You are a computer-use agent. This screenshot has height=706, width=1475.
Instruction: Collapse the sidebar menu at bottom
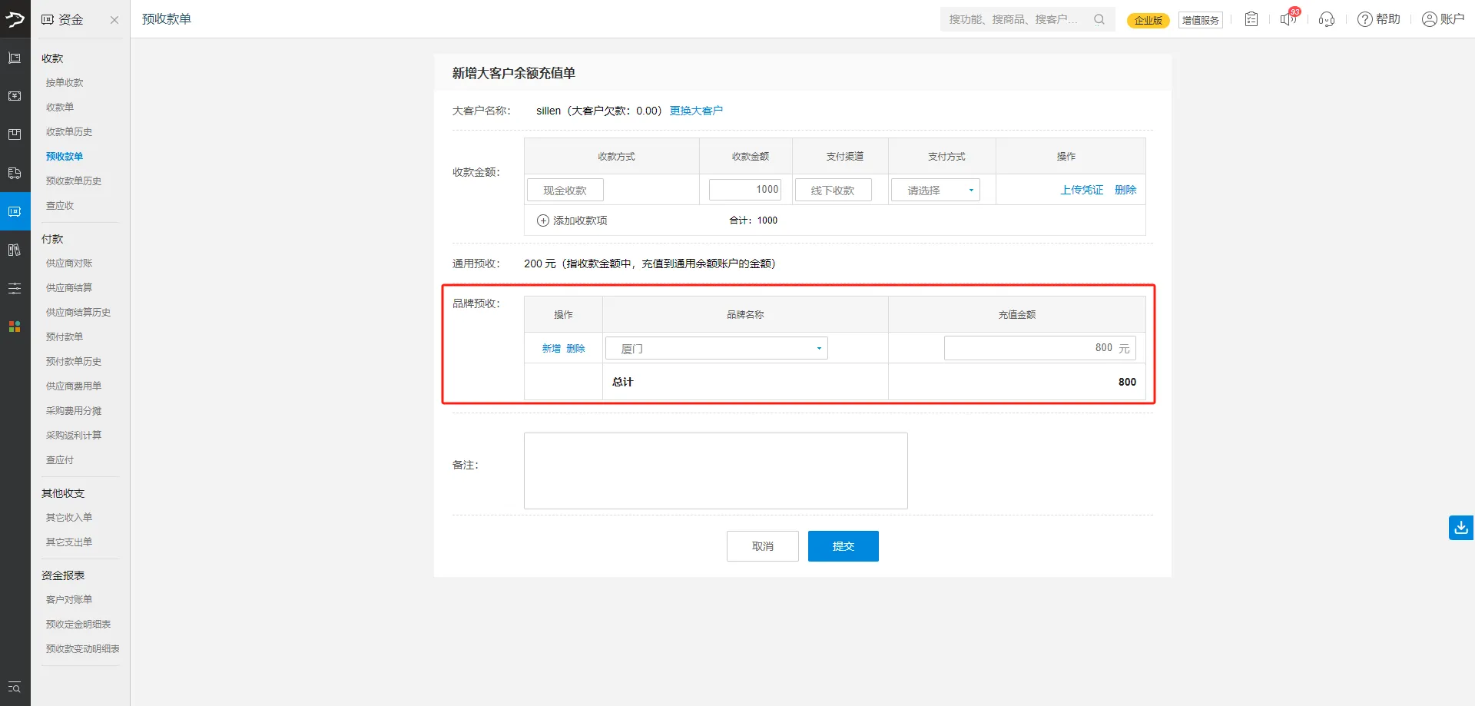pos(15,688)
